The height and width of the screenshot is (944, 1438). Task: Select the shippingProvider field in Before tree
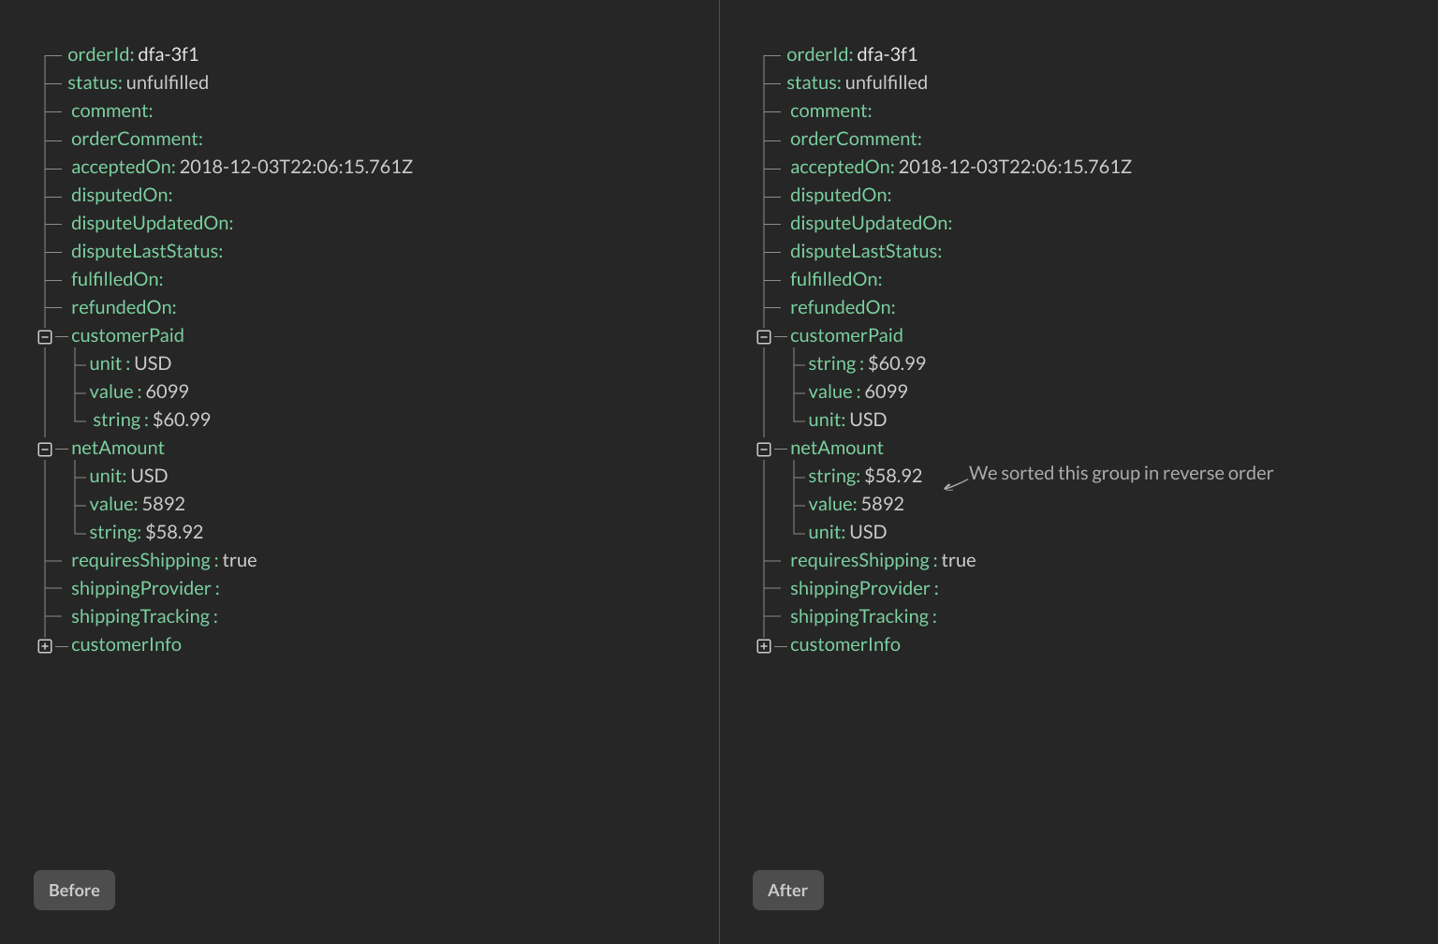144,588
